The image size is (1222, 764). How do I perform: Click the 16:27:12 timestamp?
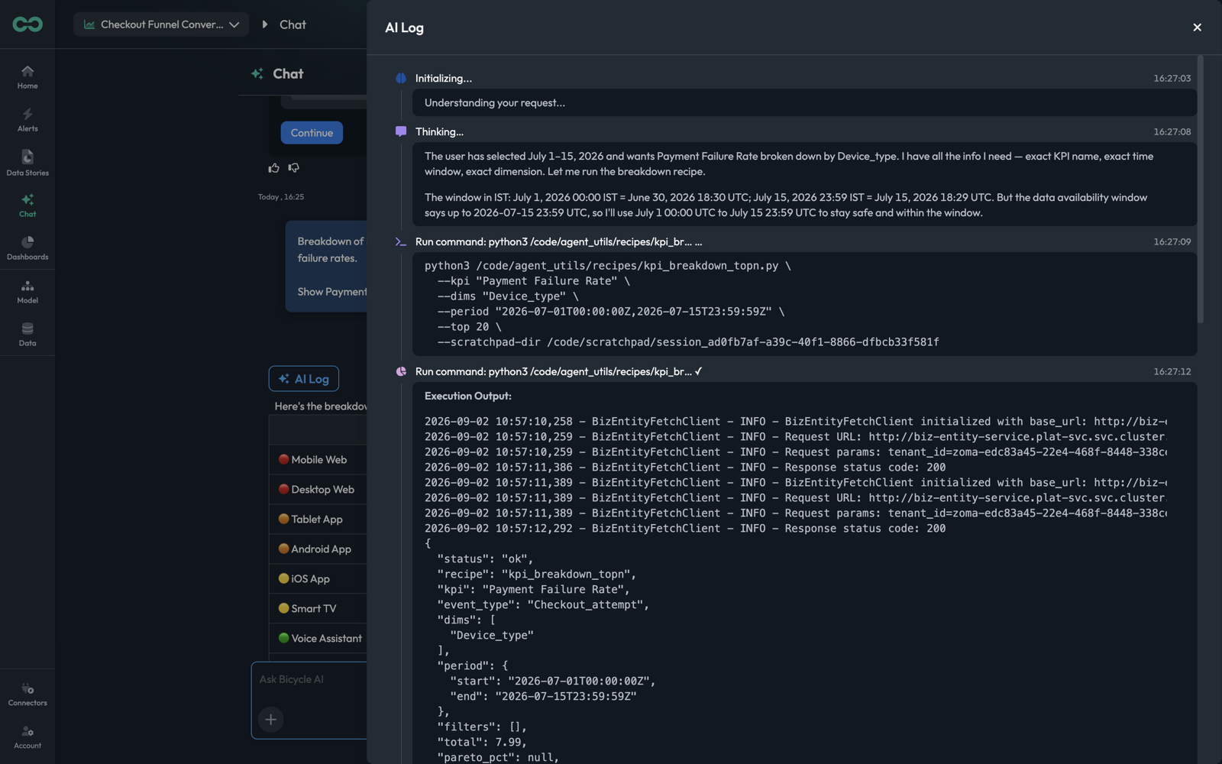click(1172, 371)
